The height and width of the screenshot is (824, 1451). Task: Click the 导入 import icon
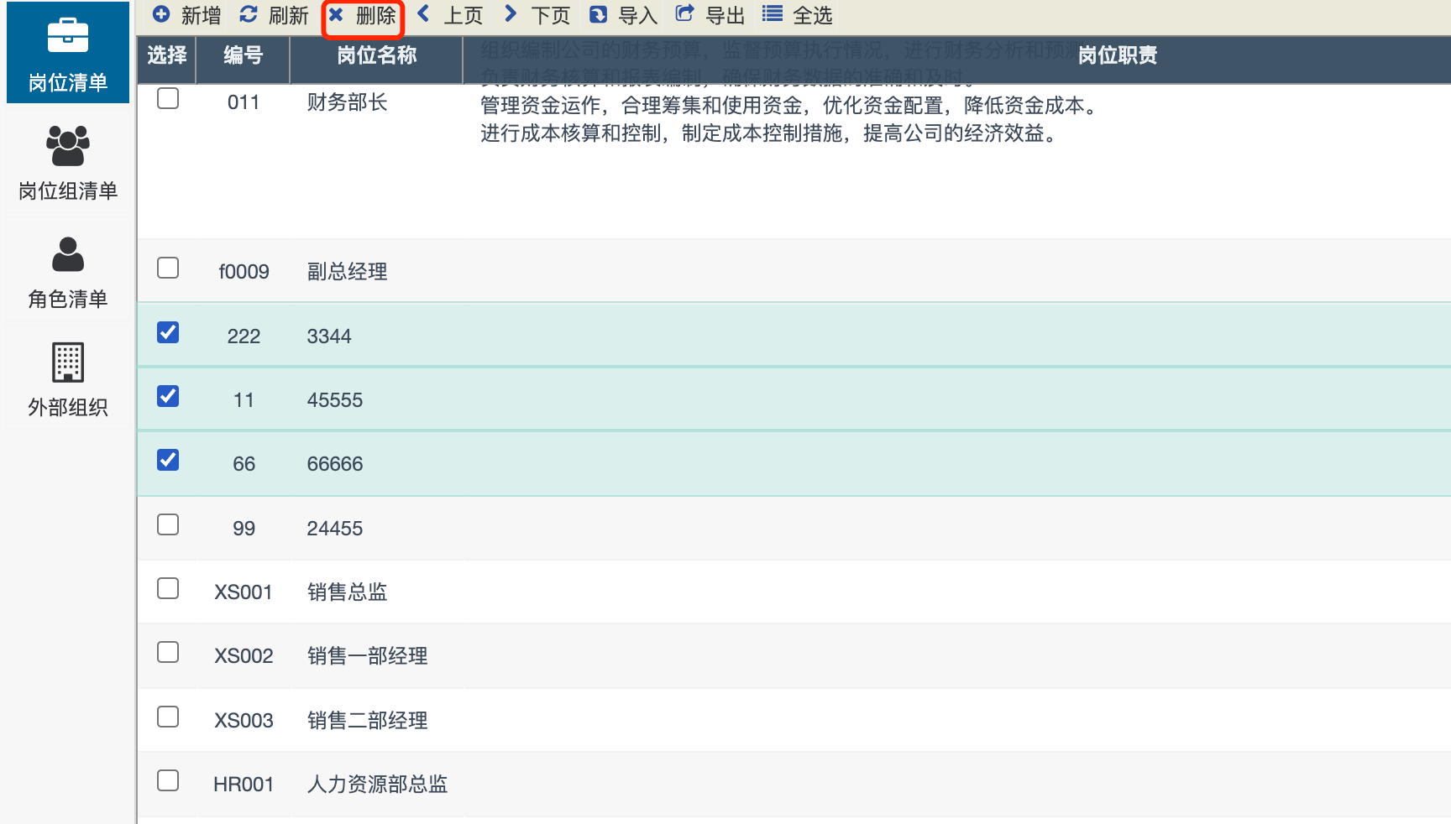click(599, 14)
